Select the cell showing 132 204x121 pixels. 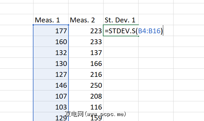pos(51,53)
